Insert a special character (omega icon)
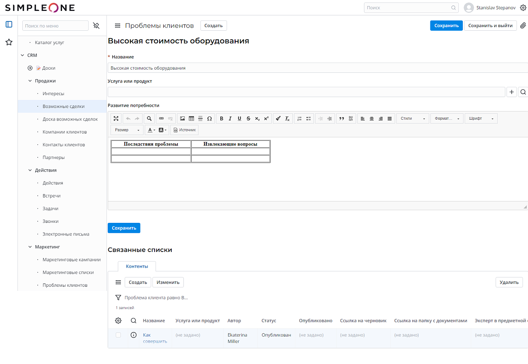This screenshot has height=364, width=528. pos(209,119)
